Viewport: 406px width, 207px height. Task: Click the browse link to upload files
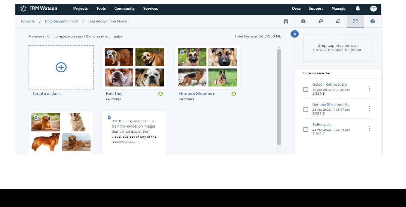(320, 50)
